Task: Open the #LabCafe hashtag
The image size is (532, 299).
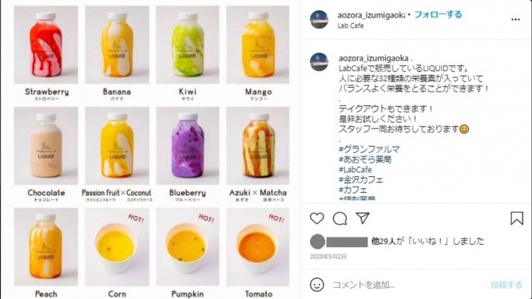Action: point(355,170)
